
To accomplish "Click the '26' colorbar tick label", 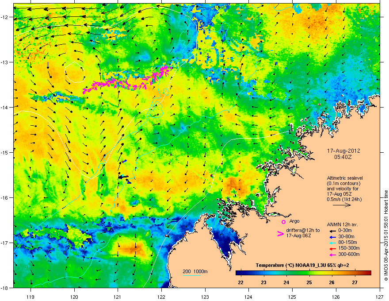I will 332,282.
